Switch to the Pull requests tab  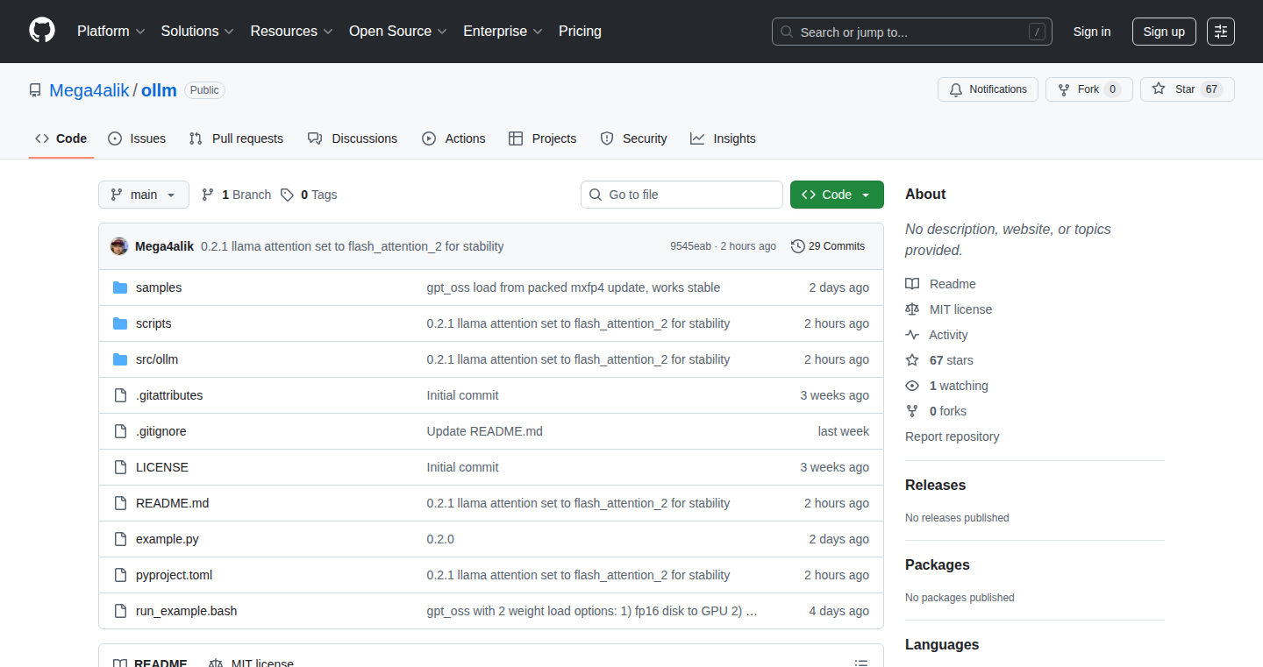tap(236, 138)
